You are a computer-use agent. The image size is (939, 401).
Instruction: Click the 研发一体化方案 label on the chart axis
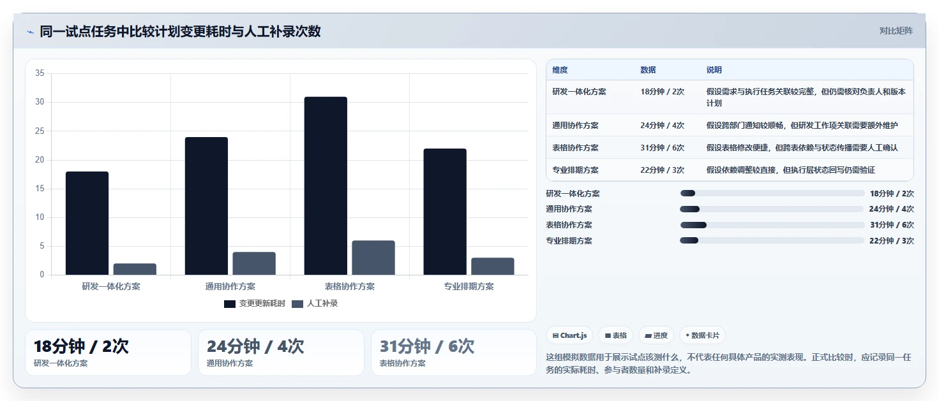tap(111, 286)
